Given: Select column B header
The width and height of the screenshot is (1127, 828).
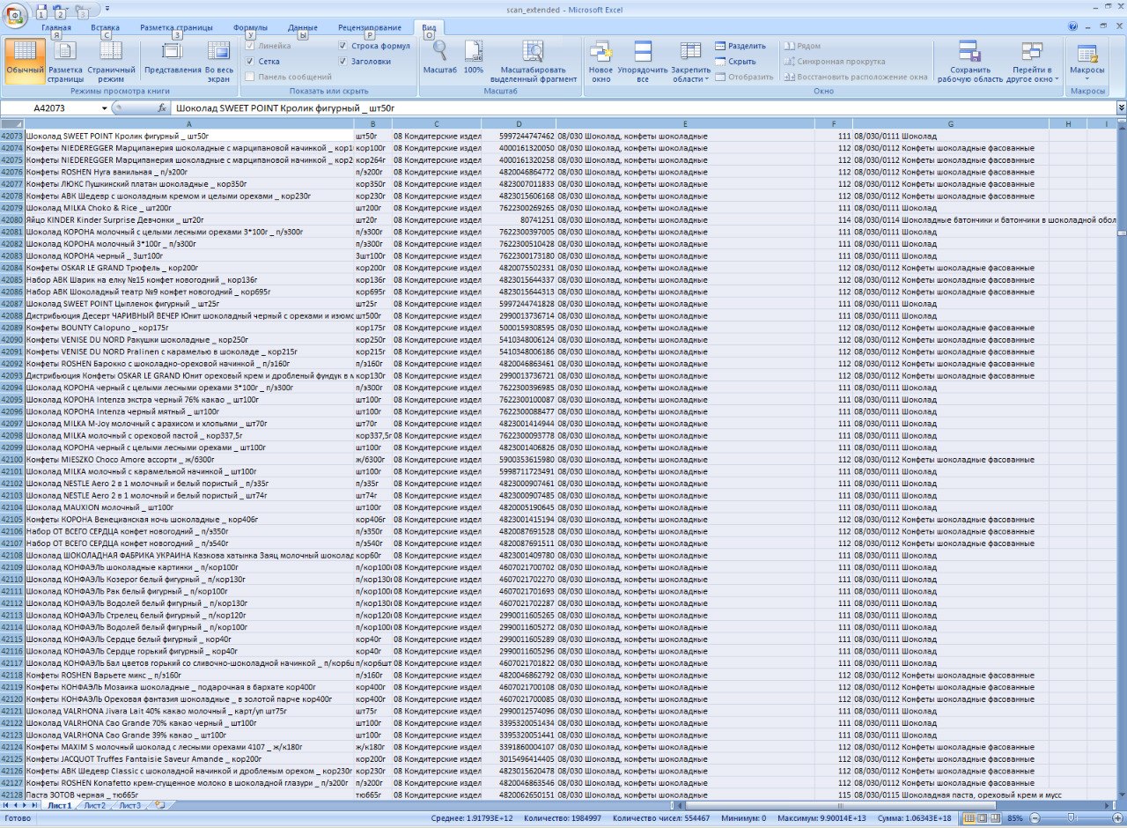Looking at the screenshot, I should click(373, 124).
